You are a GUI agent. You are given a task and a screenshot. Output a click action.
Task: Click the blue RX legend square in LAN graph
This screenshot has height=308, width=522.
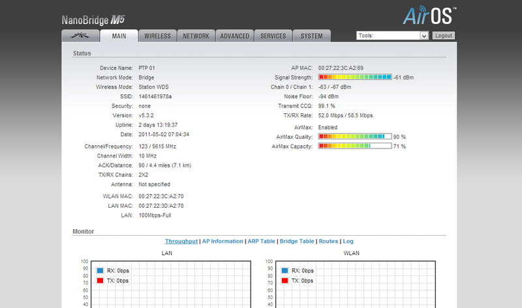(x=100, y=270)
